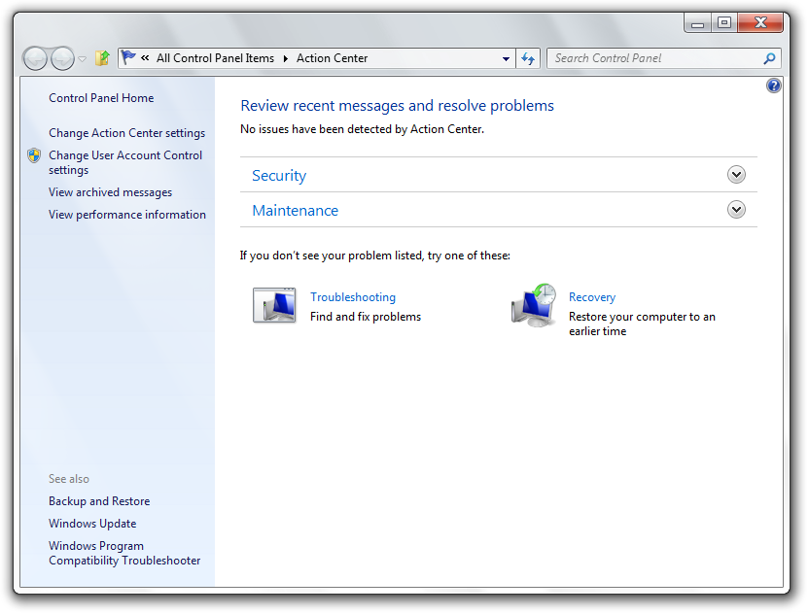Open Windows Program Compatibility Troubleshooter
This screenshot has height=614, width=809.
click(124, 553)
